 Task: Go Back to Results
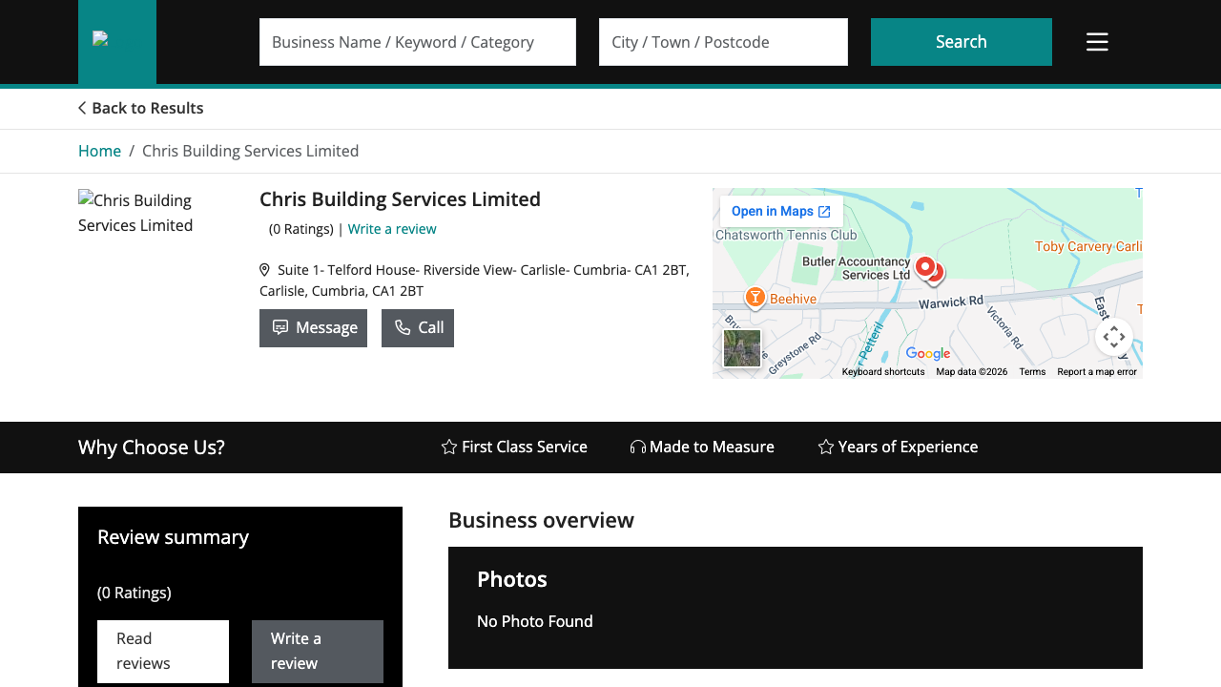pyautogui.click(x=147, y=108)
